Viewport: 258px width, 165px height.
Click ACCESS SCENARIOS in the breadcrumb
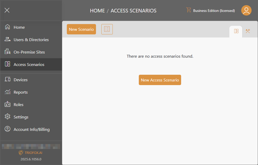point(133,11)
